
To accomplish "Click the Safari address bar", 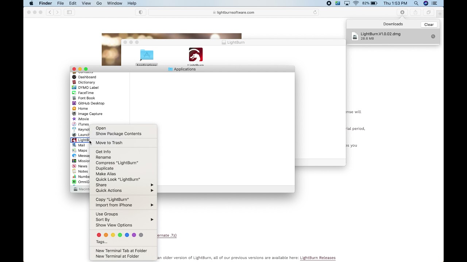I will (x=233, y=12).
